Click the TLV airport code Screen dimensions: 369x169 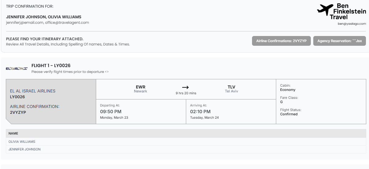coord(232,87)
